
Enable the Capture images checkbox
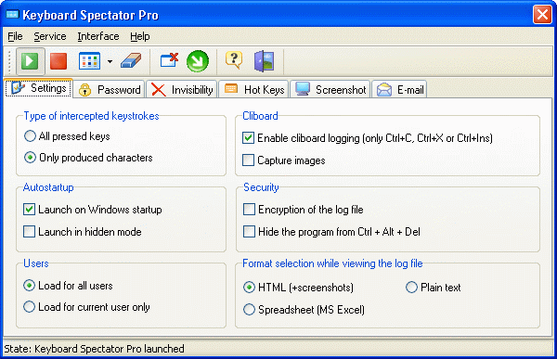(x=284, y=160)
